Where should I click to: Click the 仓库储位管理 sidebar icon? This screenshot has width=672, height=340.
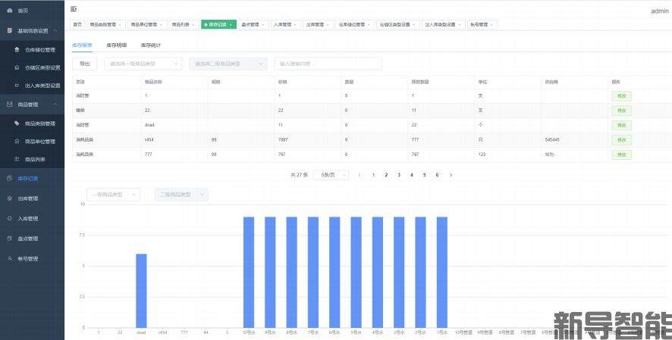[17, 50]
